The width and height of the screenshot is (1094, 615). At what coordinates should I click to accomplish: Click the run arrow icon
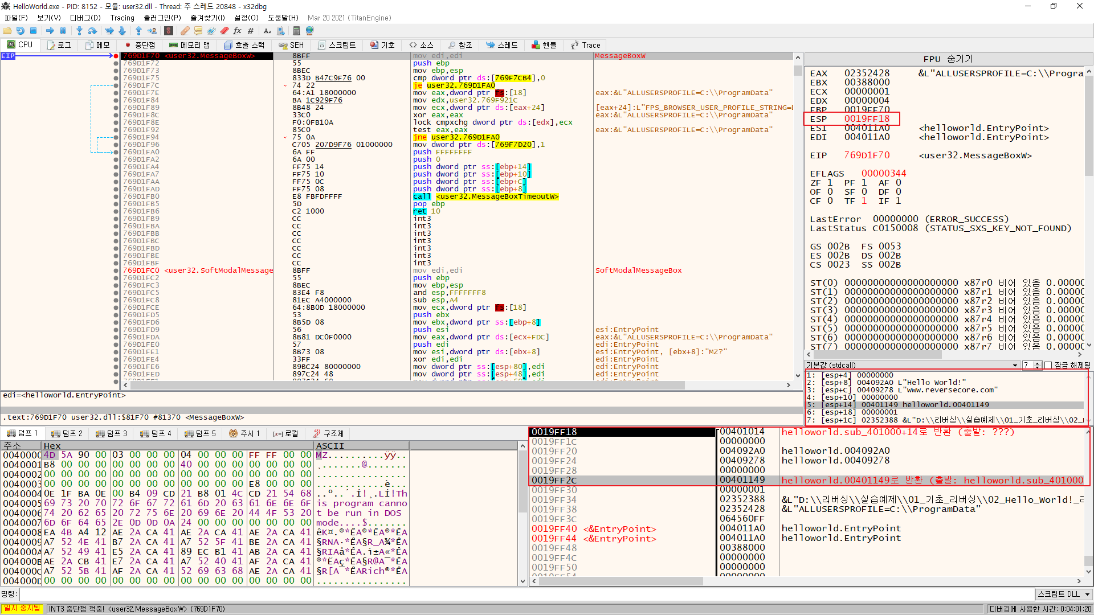tap(50, 31)
